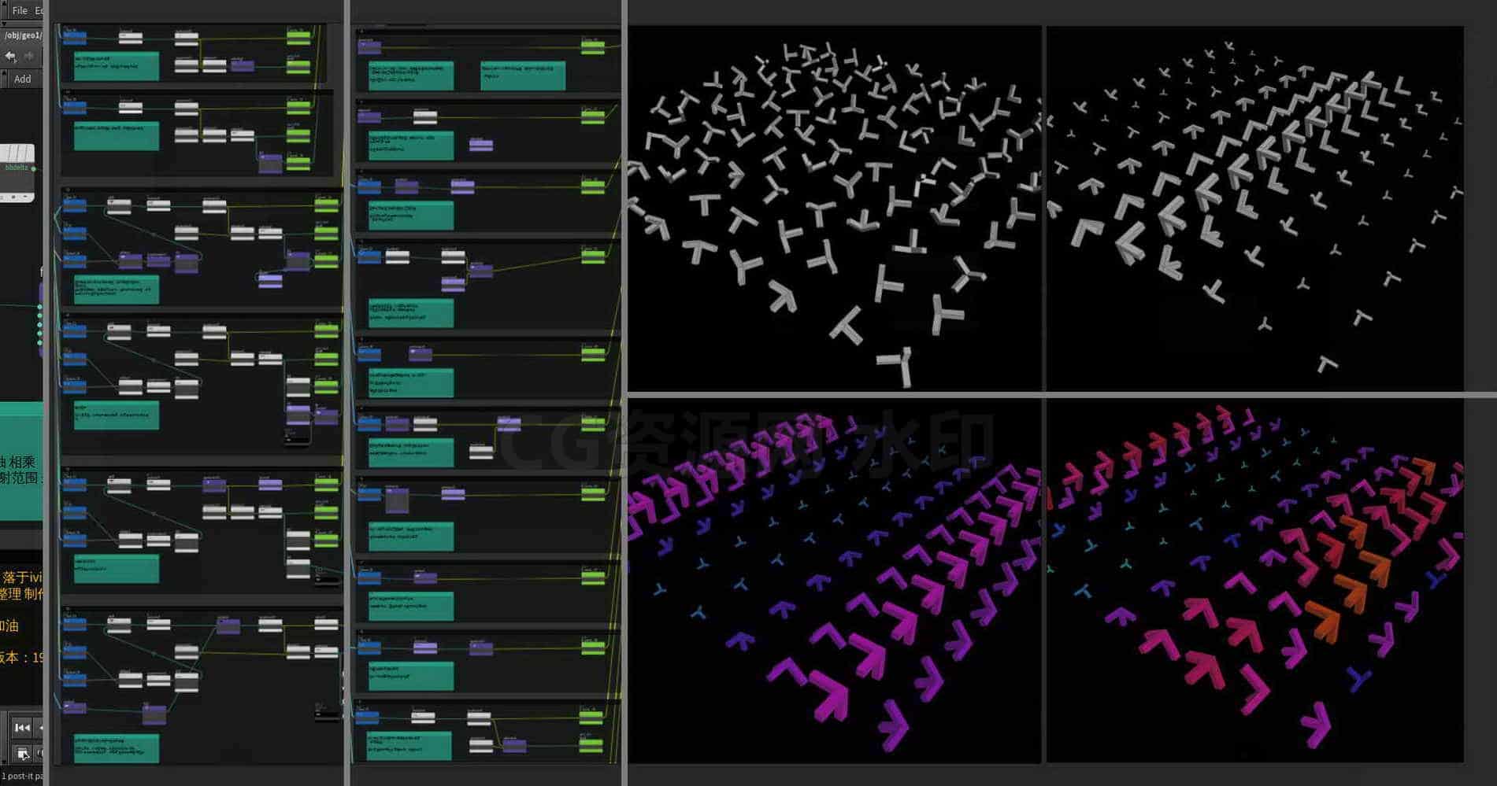Click the bbdelta node's green output dot
The width and height of the screenshot is (1497, 786).
[33, 168]
